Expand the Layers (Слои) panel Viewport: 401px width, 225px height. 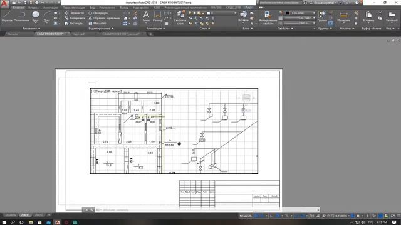[205, 29]
